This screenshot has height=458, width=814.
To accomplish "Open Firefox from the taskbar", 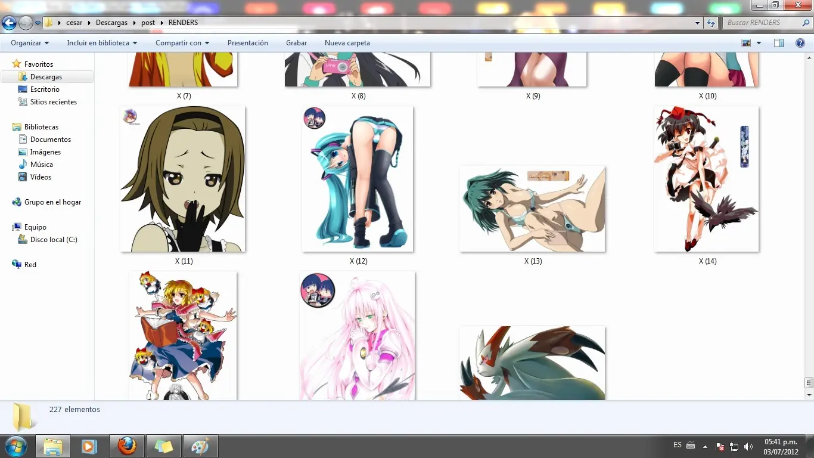I will (126, 446).
